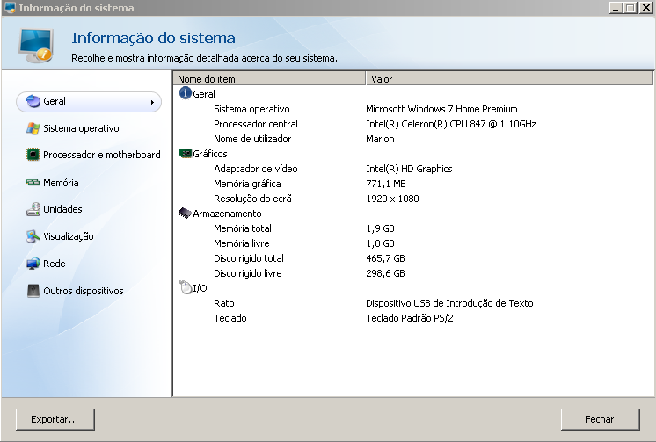
Task: Click the Fechar button
Action: click(x=600, y=419)
